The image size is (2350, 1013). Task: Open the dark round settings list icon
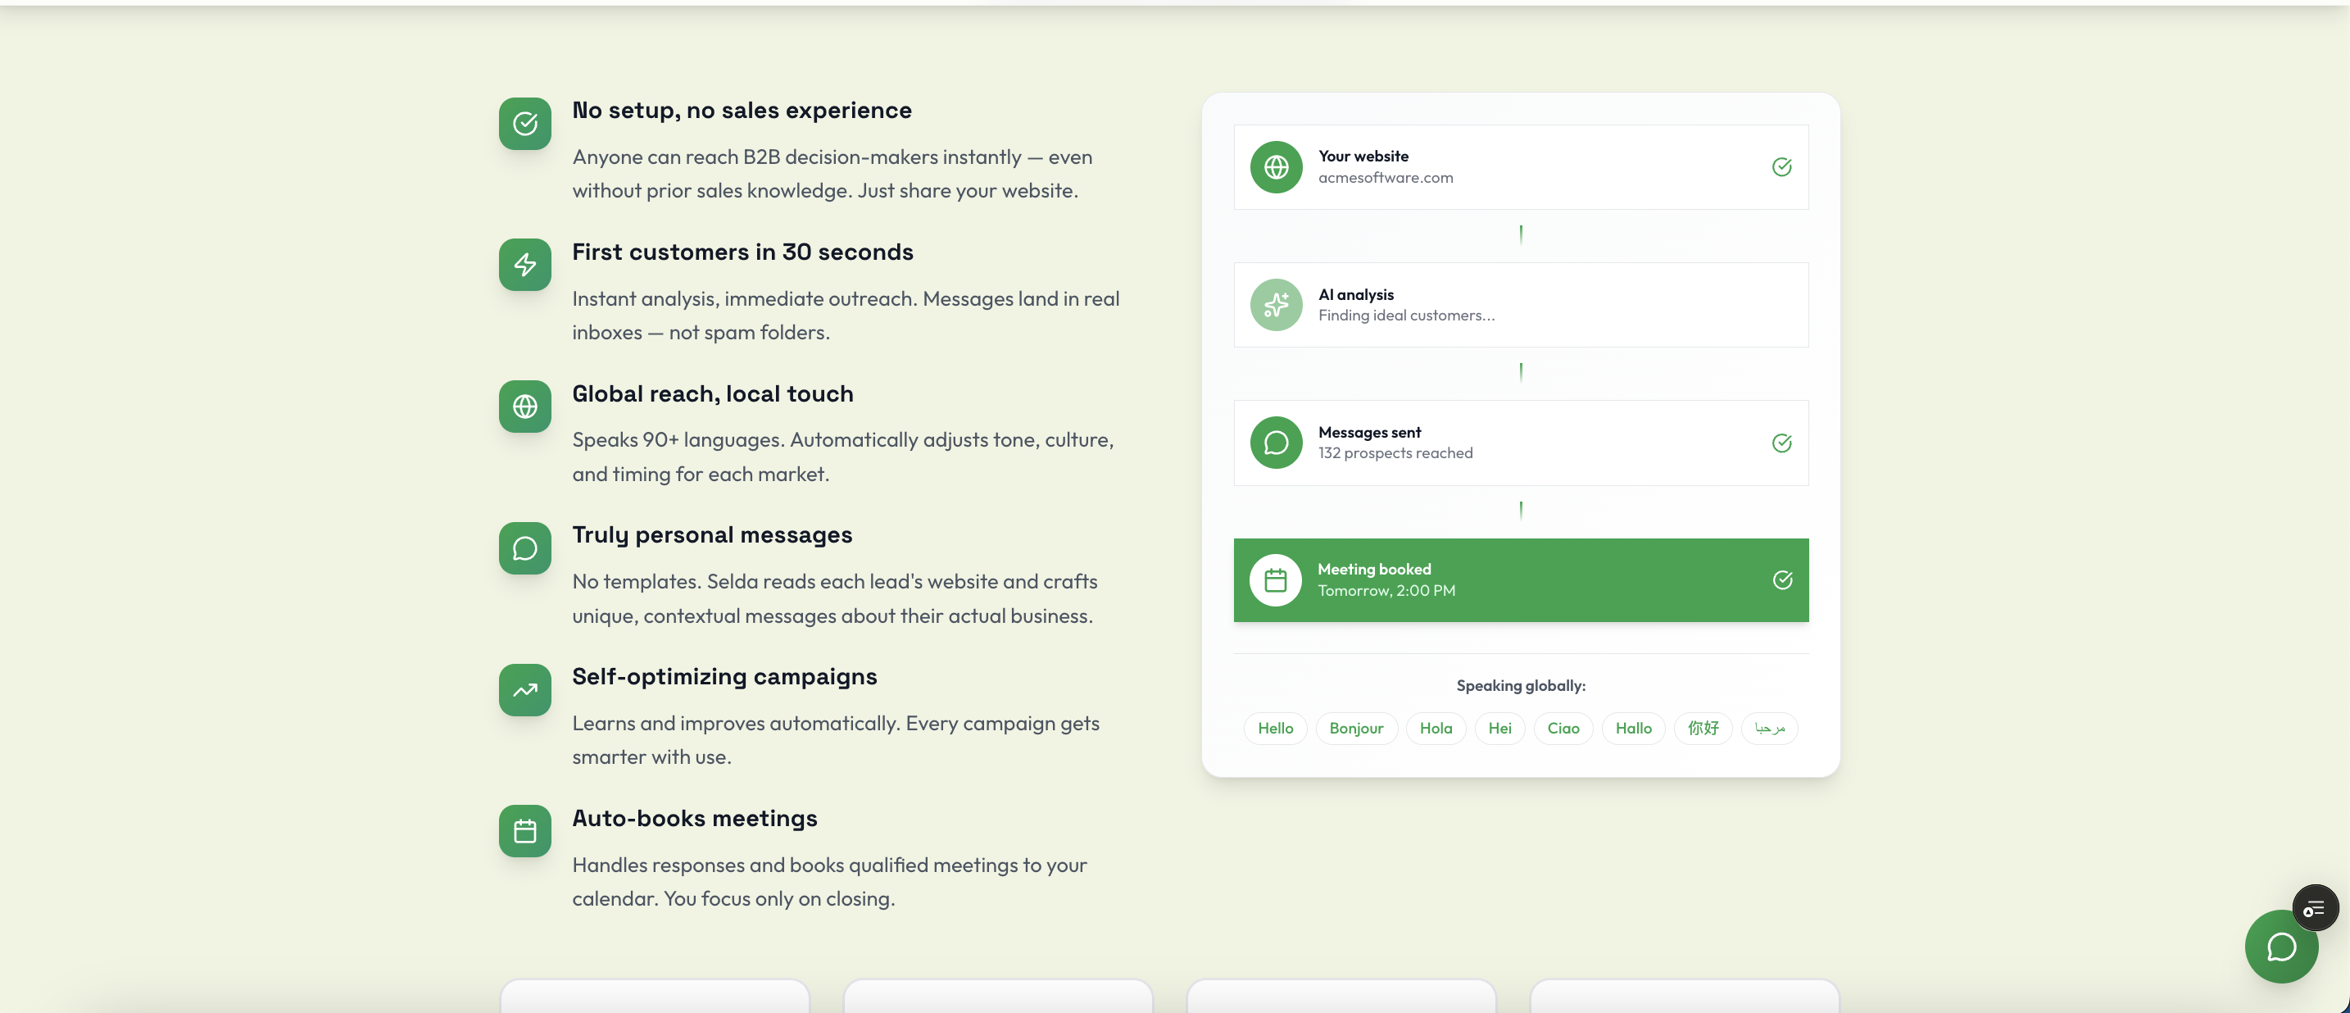[x=2315, y=908]
